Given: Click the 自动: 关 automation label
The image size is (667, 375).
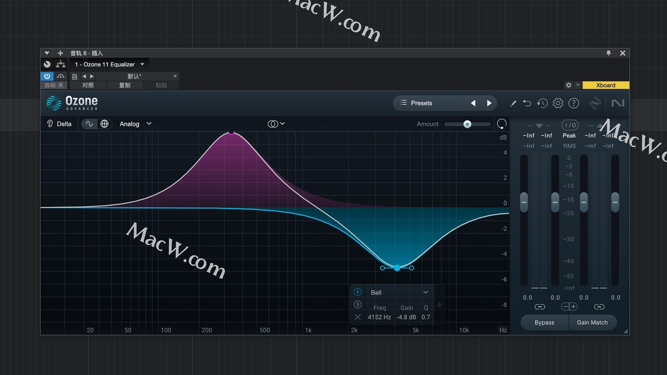Looking at the screenshot, I should (x=54, y=85).
